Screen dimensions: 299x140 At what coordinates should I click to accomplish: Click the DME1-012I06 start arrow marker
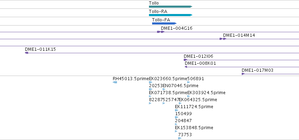pos(186,60)
